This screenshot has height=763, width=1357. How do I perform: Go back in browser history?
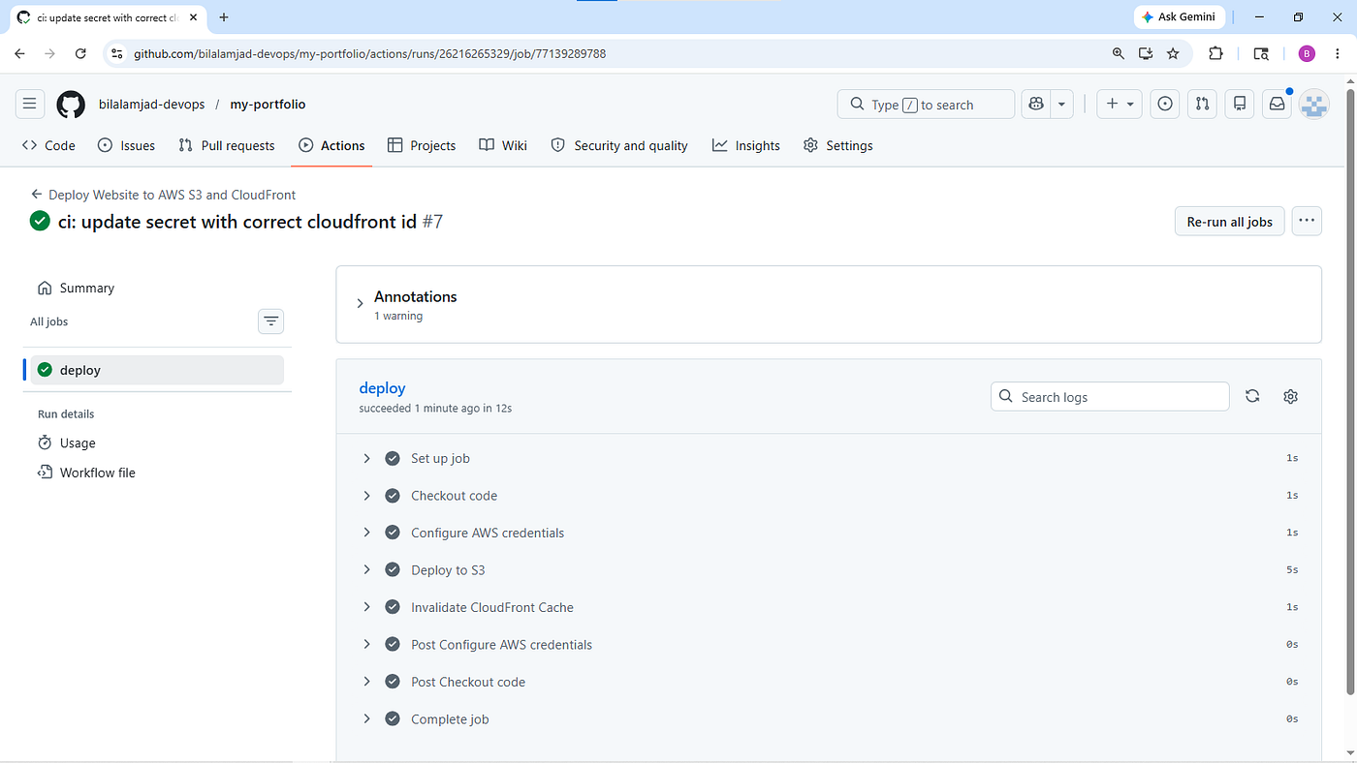tap(19, 54)
